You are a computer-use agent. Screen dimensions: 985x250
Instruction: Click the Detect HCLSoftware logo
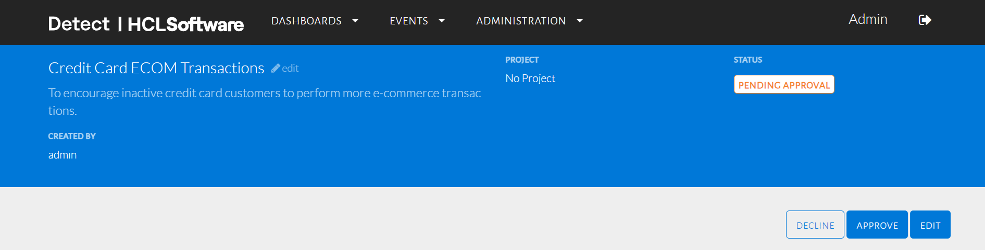click(146, 24)
